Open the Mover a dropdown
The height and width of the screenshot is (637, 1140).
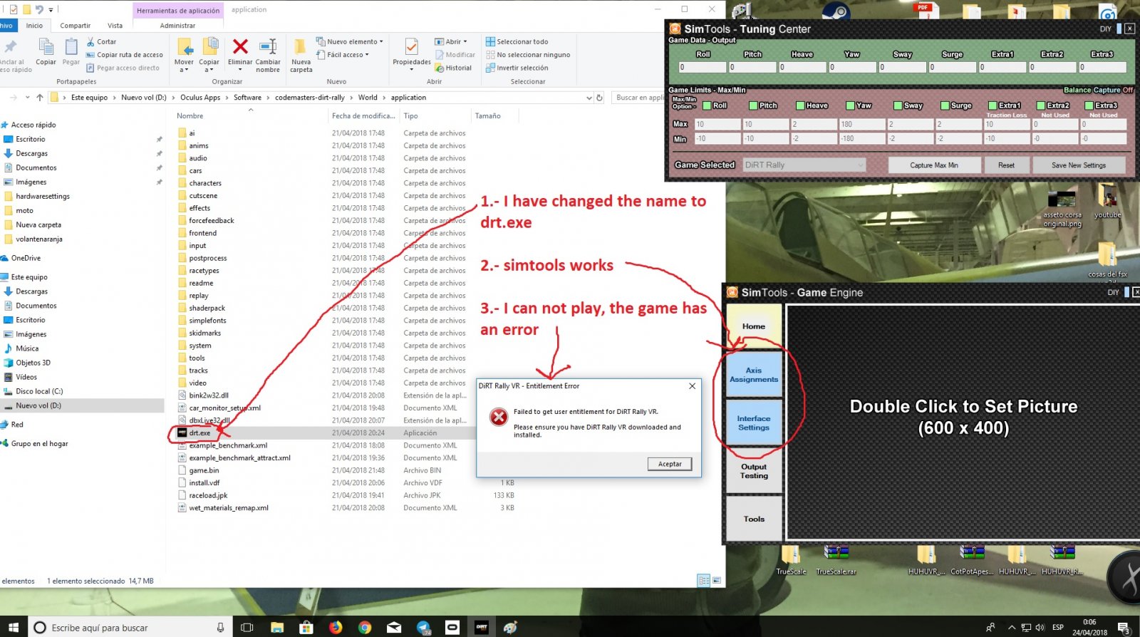(184, 70)
